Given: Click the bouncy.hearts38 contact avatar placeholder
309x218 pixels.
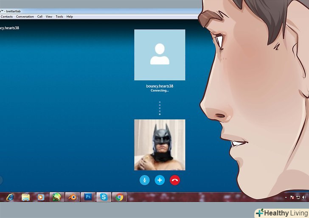Looking at the screenshot, I should click(x=160, y=55).
